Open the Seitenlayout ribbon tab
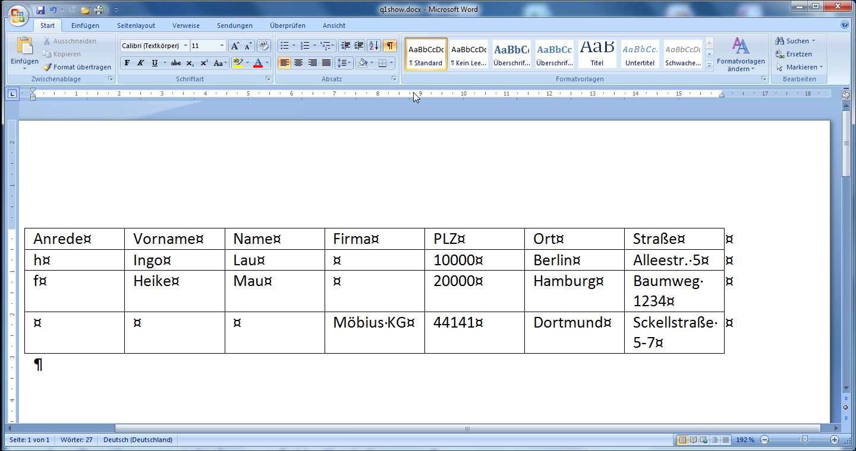This screenshot has height=451, width=856. (136, 26)
